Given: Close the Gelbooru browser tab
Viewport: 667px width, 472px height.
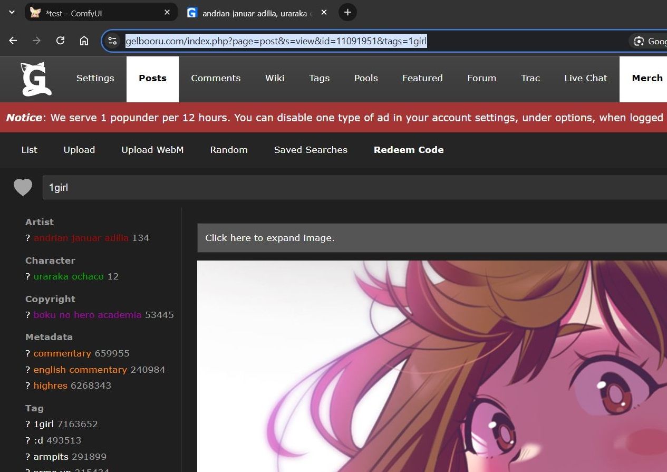Looking at the screenshot, I should click(324, 12).
